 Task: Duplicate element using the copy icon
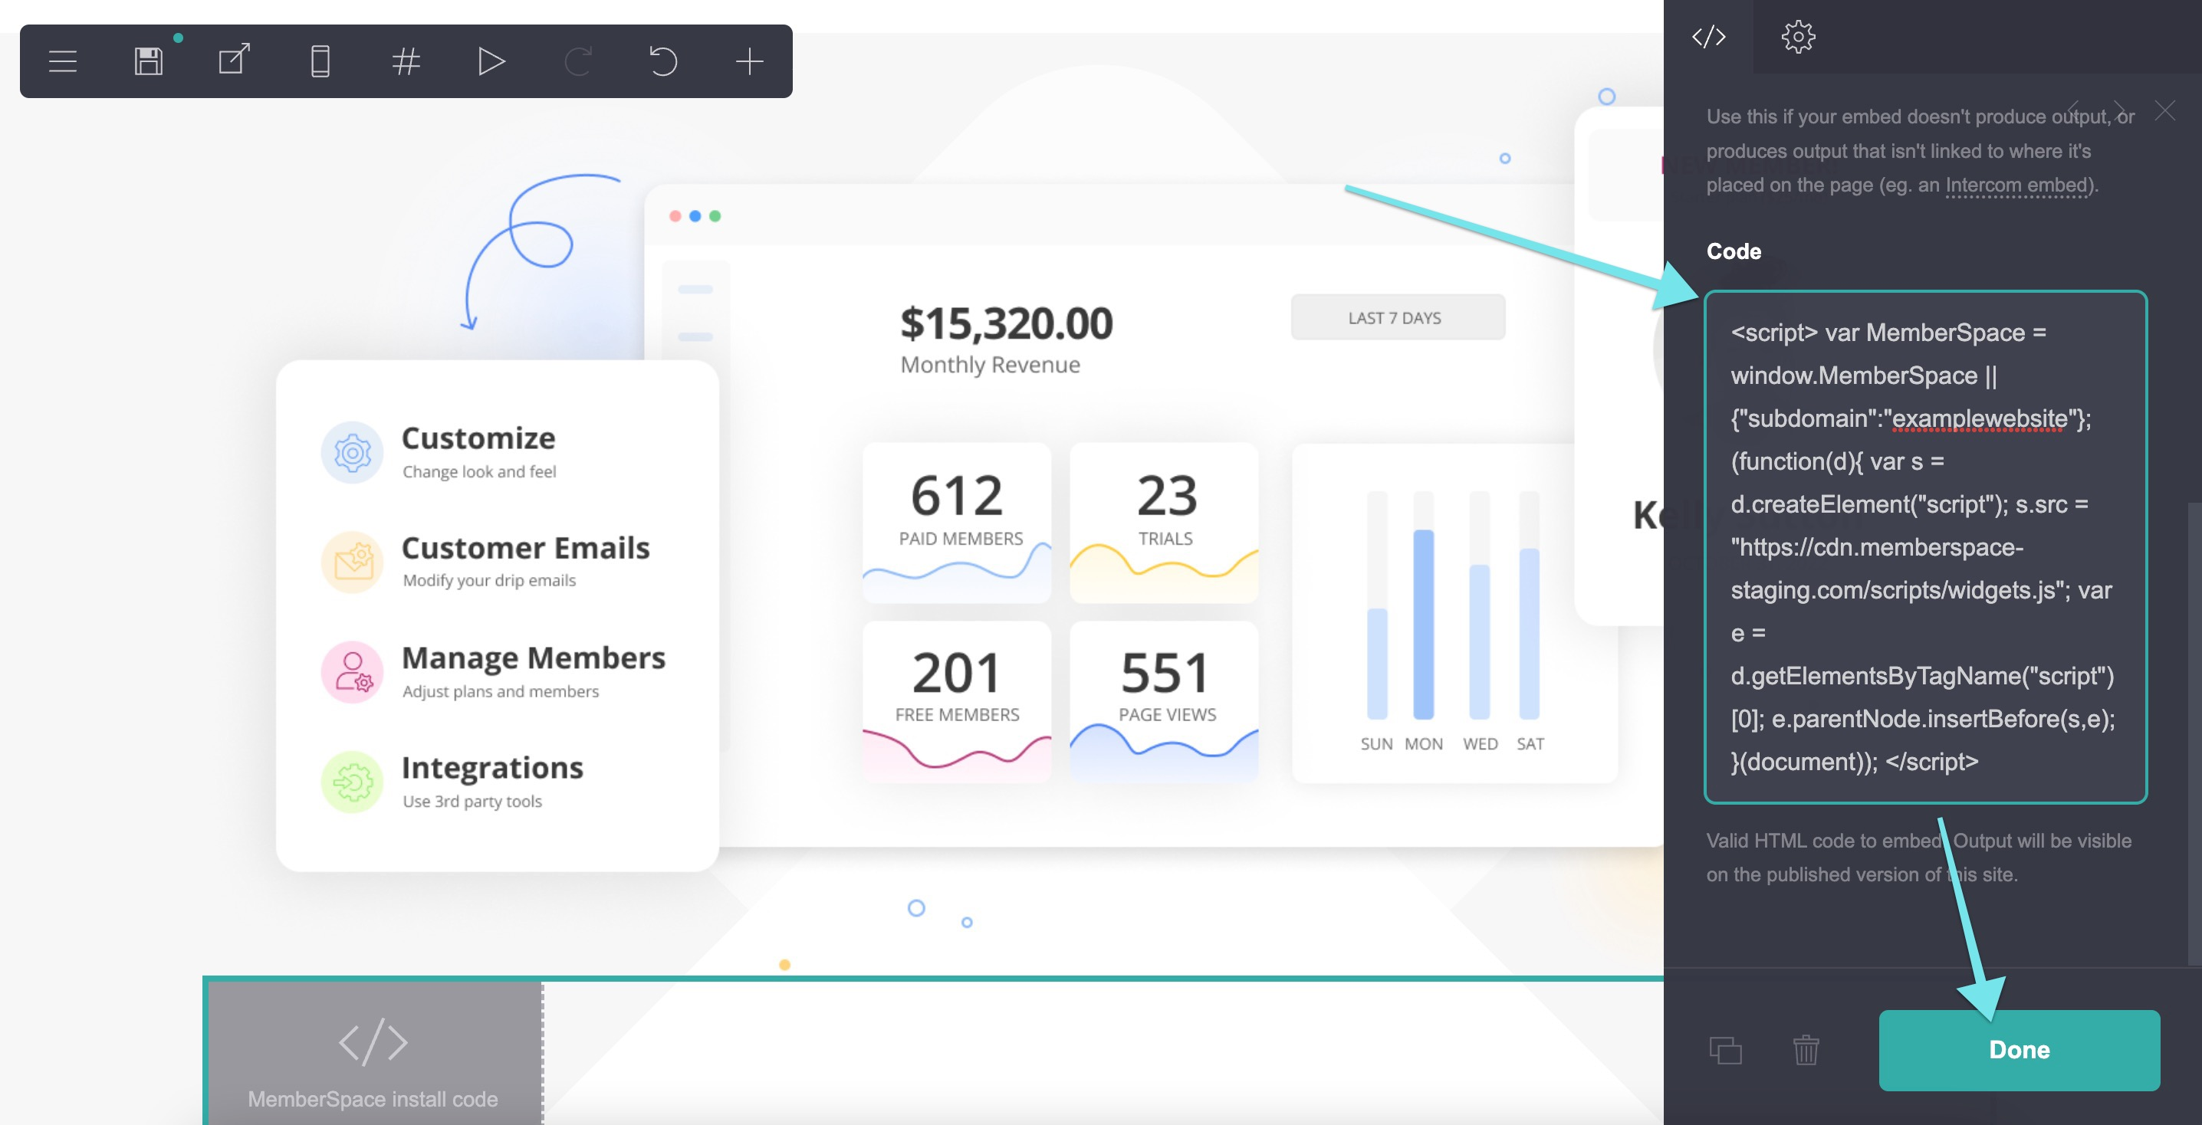(x=1725, y=1050)
